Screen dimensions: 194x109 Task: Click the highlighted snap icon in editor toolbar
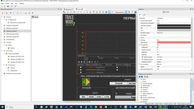[109, 12]
